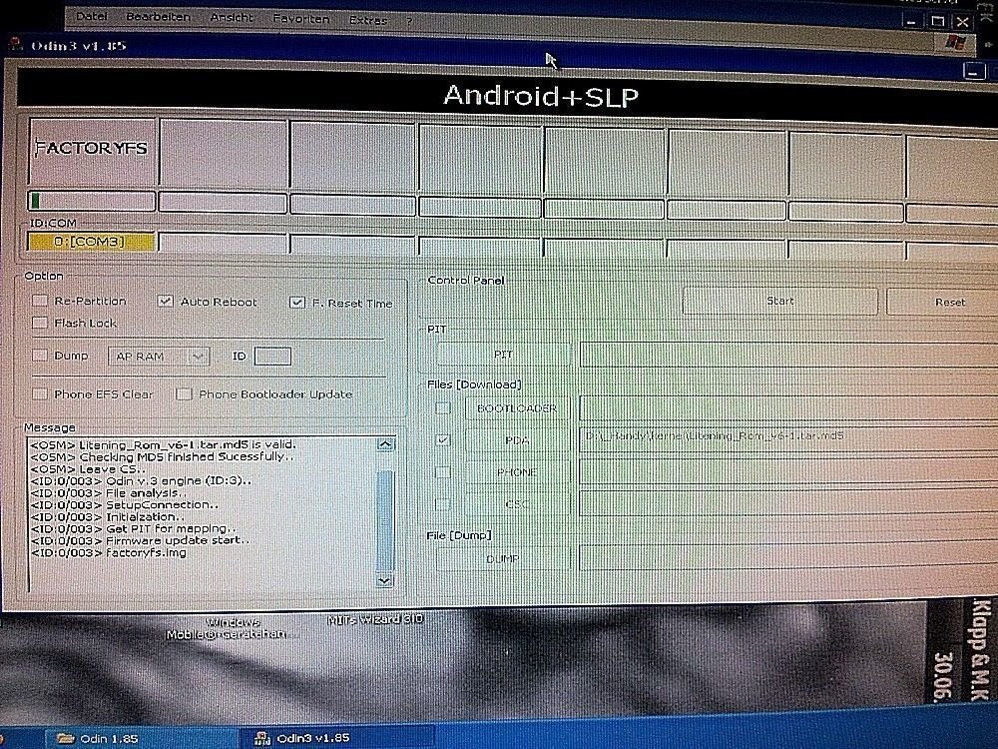Click the CSC file path field
Viewport: 998px width, 749px height.
(789, 504)
